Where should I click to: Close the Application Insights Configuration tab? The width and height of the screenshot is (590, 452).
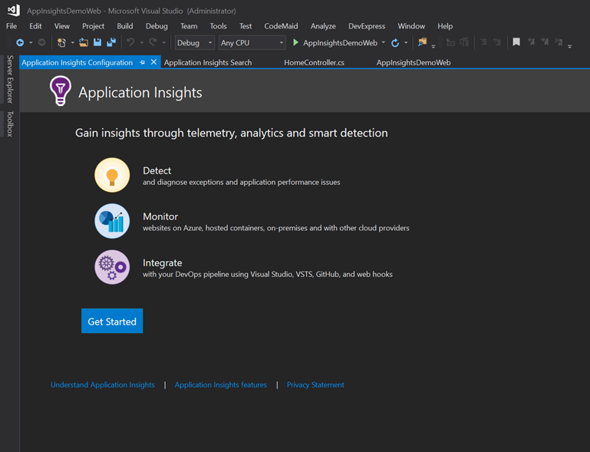[153, 62]
